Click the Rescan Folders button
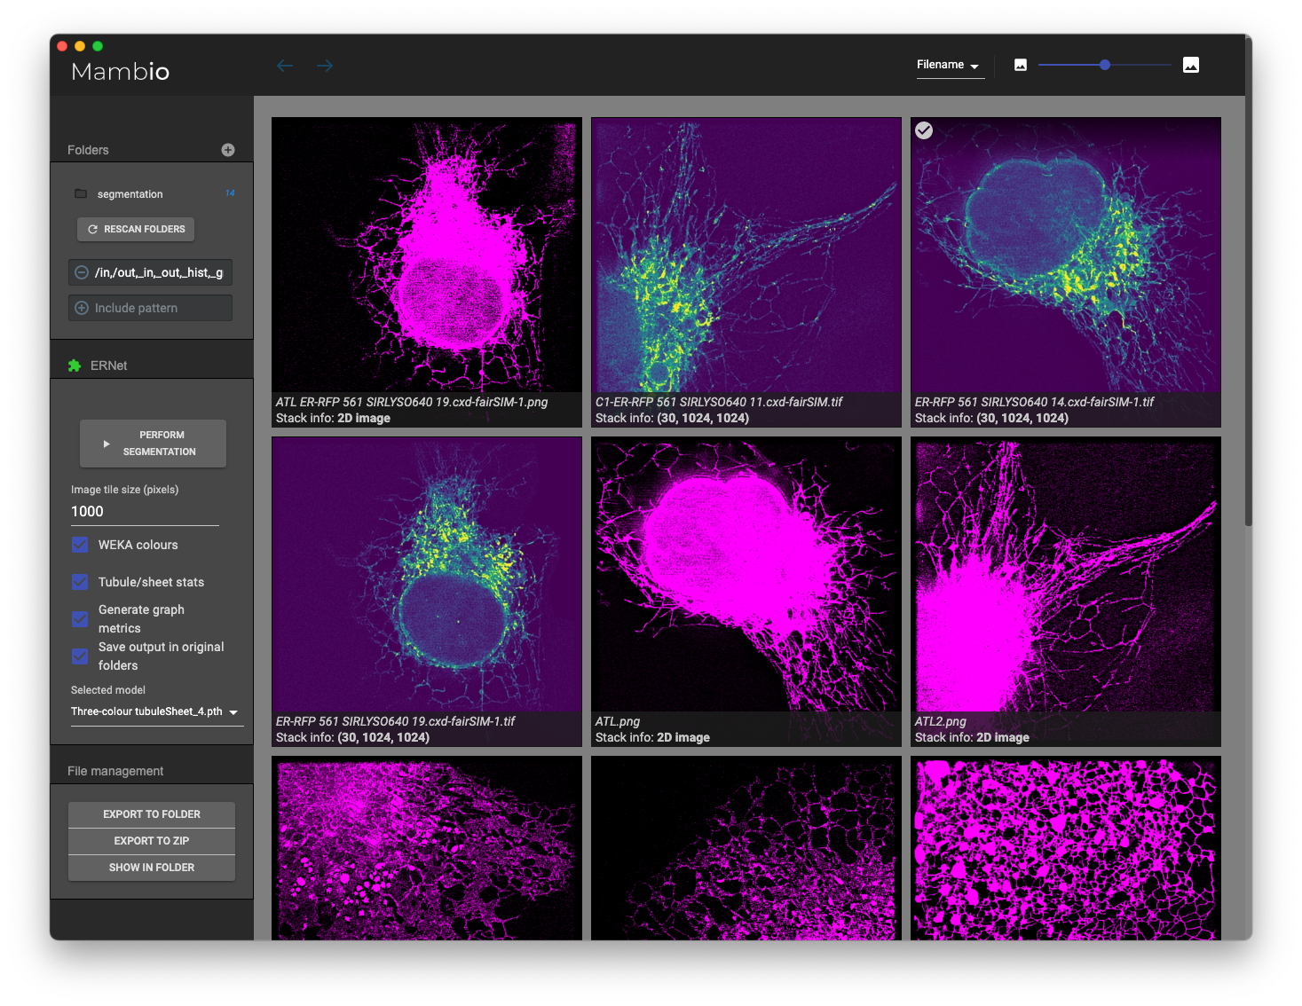The width and height of the screenshot is (1302, 1006). 136,229
